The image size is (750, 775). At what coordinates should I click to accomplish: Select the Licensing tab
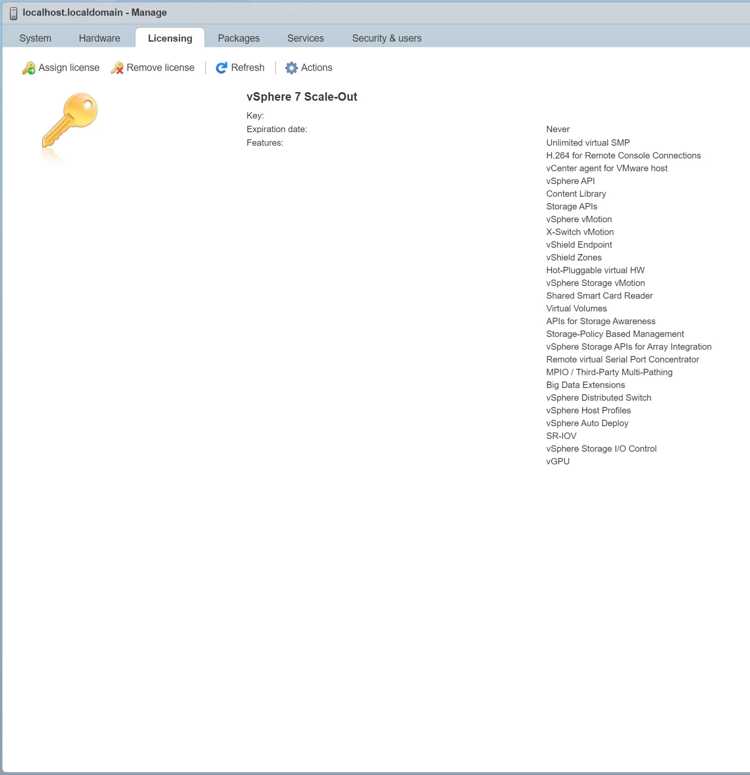[170, 38]
